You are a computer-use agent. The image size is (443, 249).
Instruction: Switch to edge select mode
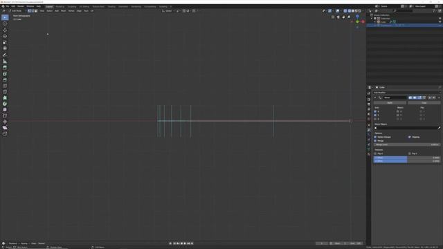[x=33, y=11]
